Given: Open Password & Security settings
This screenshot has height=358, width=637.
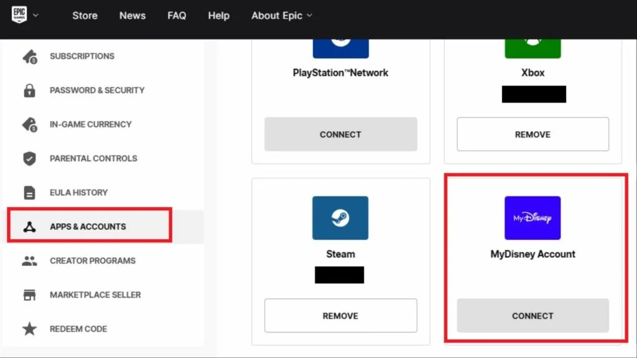Looking at the screenshot, I should click(97, 90).
